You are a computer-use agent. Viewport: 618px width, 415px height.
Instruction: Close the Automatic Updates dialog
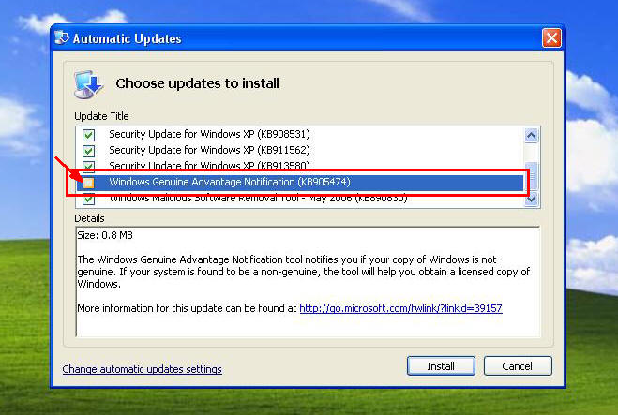click(551, 37)
